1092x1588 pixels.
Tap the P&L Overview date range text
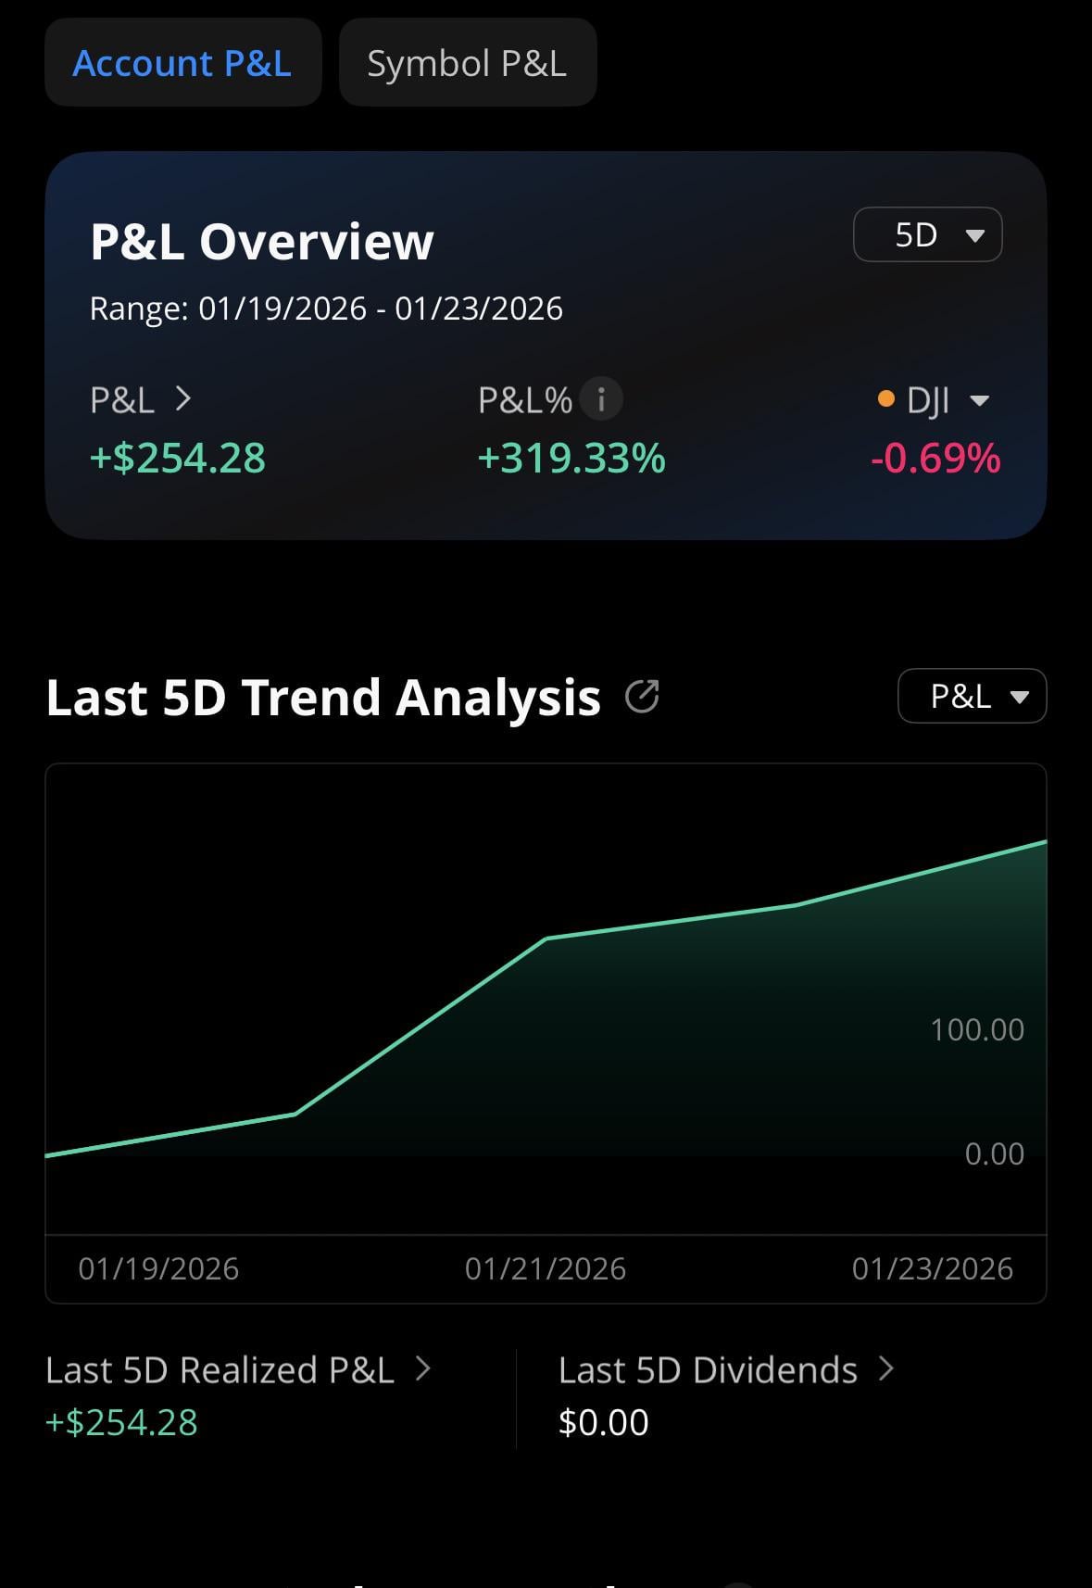[x=326, y=309]
